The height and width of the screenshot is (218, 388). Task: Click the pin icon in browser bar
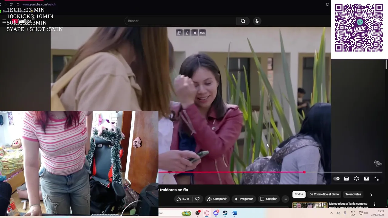[327, 5]
